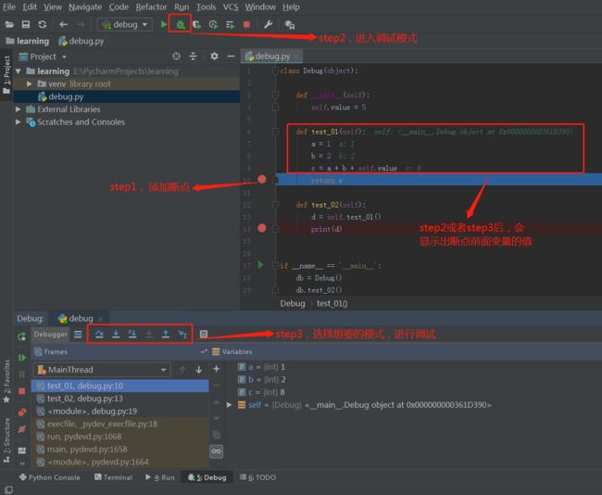
Task: Select frame <module>, debug.py:19
Action: tap(120, 412)
